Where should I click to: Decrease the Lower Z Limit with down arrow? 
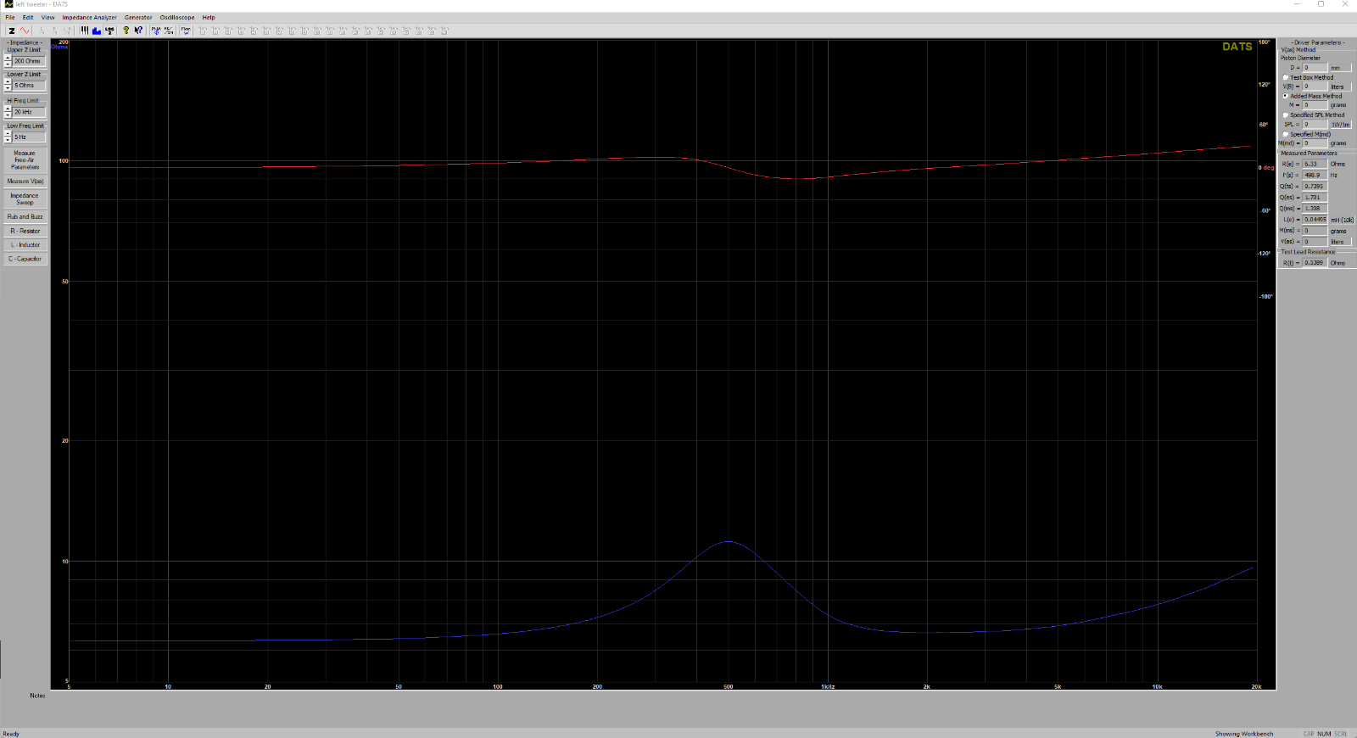[8, 88]
